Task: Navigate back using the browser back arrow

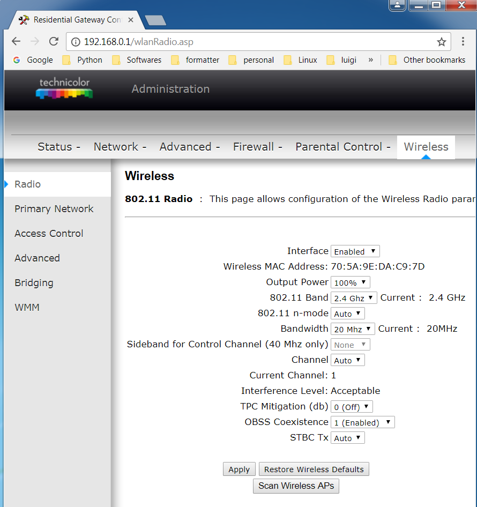Action: click(x=16, y=41)
